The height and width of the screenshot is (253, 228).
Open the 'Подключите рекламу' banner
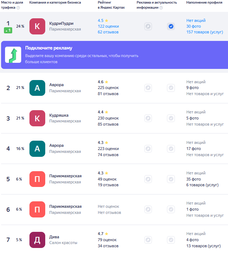tap(115, 55)
